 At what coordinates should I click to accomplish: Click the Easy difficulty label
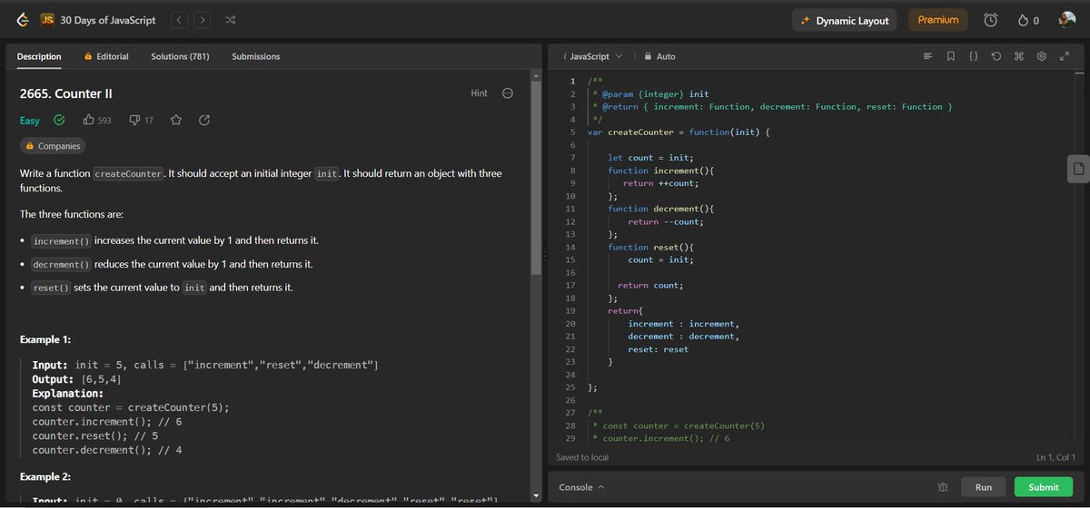[x=30, y=120]
